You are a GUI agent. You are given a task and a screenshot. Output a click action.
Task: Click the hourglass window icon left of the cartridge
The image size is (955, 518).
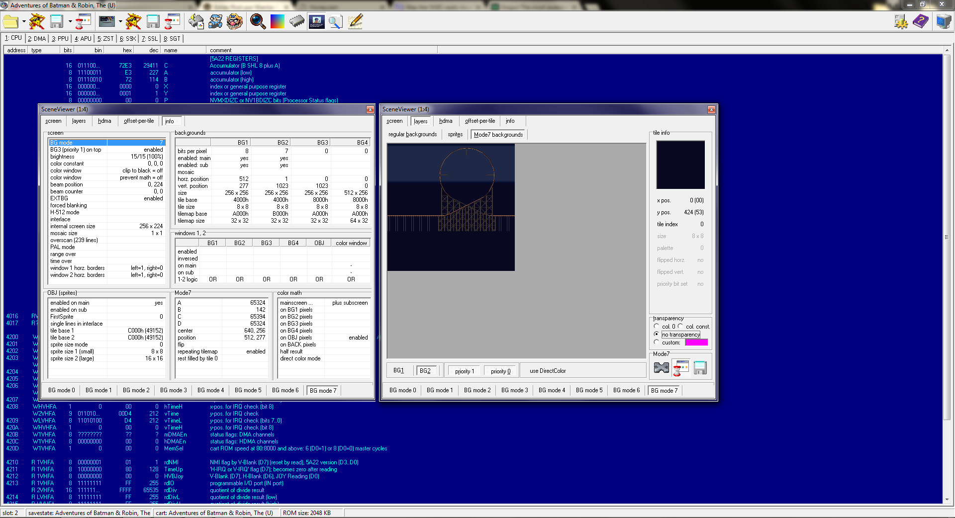(84, 21)
